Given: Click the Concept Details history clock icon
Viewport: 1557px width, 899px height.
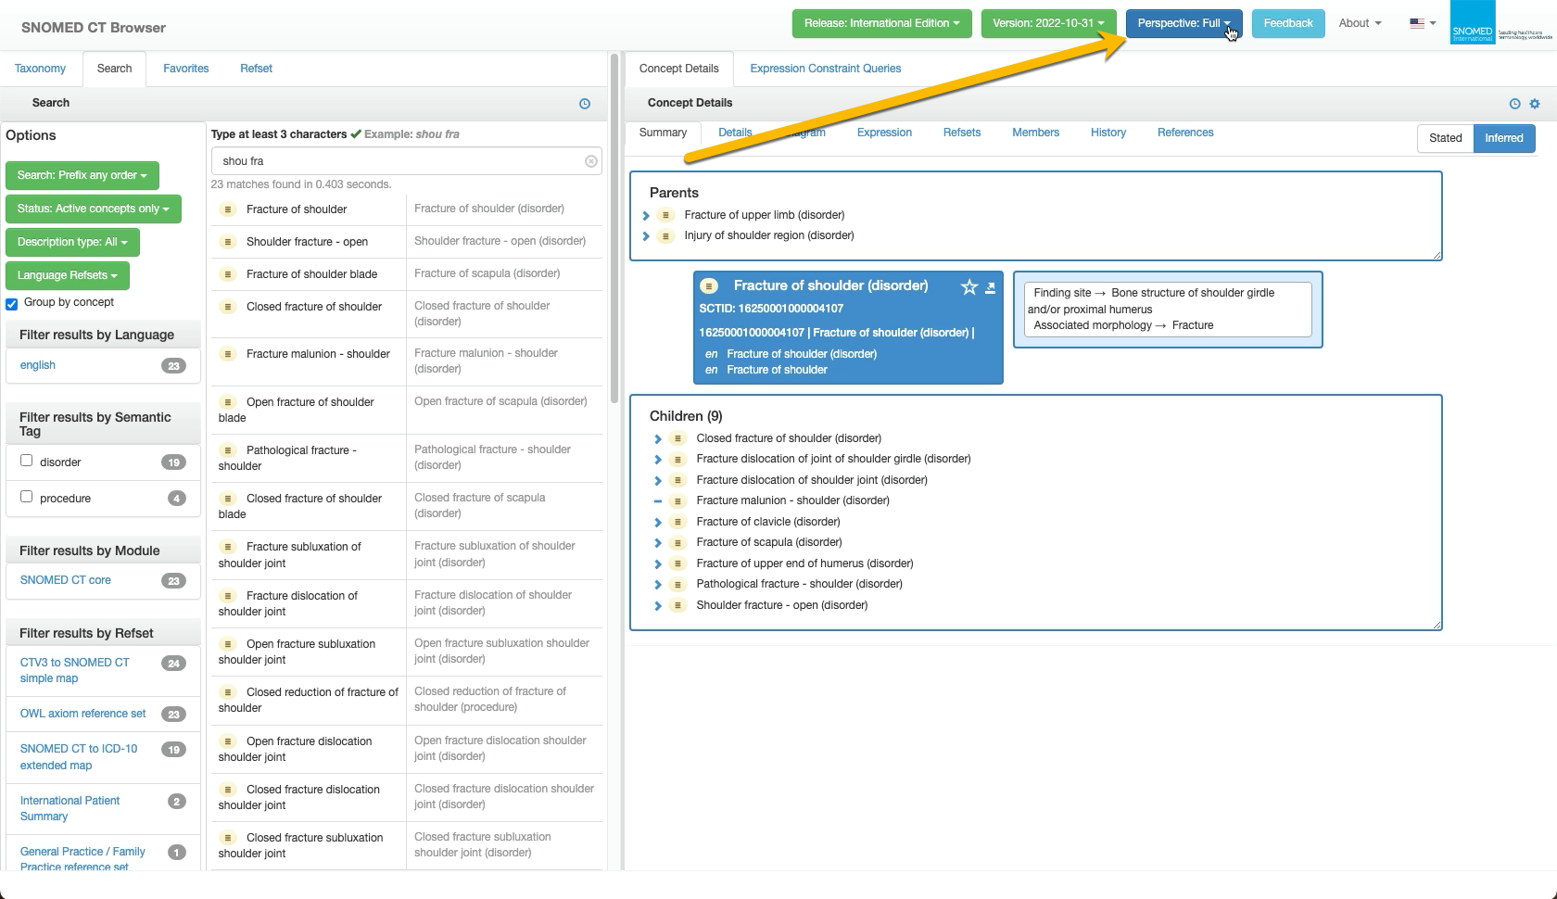Looking at the screenshot, I should click(1514, 104).
